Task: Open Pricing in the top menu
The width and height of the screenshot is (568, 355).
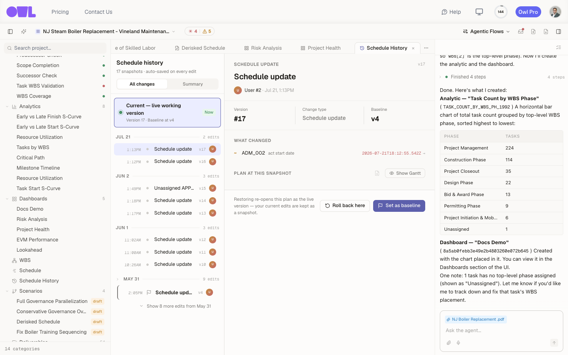Action: pyautogui.click(x=60, y=12)
